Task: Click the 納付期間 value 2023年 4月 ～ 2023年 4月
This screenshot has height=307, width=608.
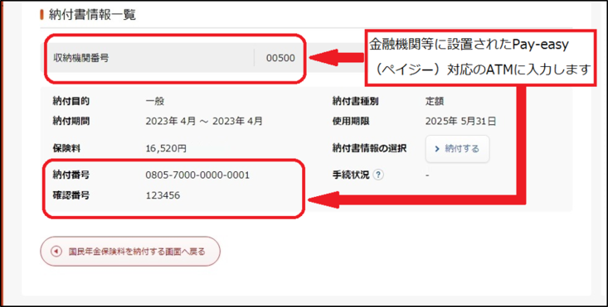Action: pyautogui.click(x=204, y=122)
